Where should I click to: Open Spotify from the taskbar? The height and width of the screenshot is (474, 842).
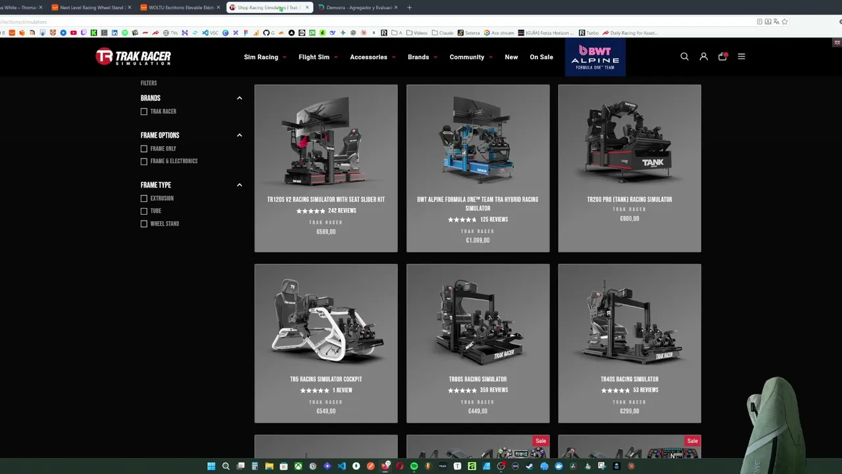click(x=414, y=466)
